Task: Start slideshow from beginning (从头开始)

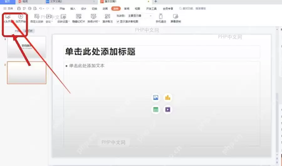Action: pos(8,18)
